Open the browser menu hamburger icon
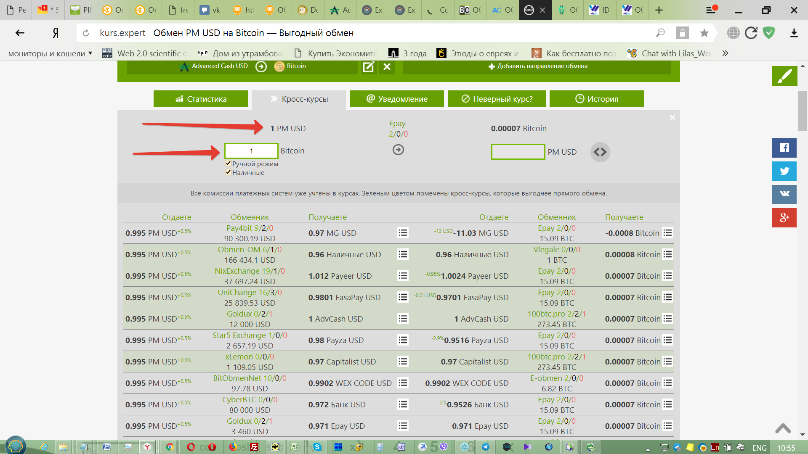Viewport: 808px width, 454px height. coord(711,10)
